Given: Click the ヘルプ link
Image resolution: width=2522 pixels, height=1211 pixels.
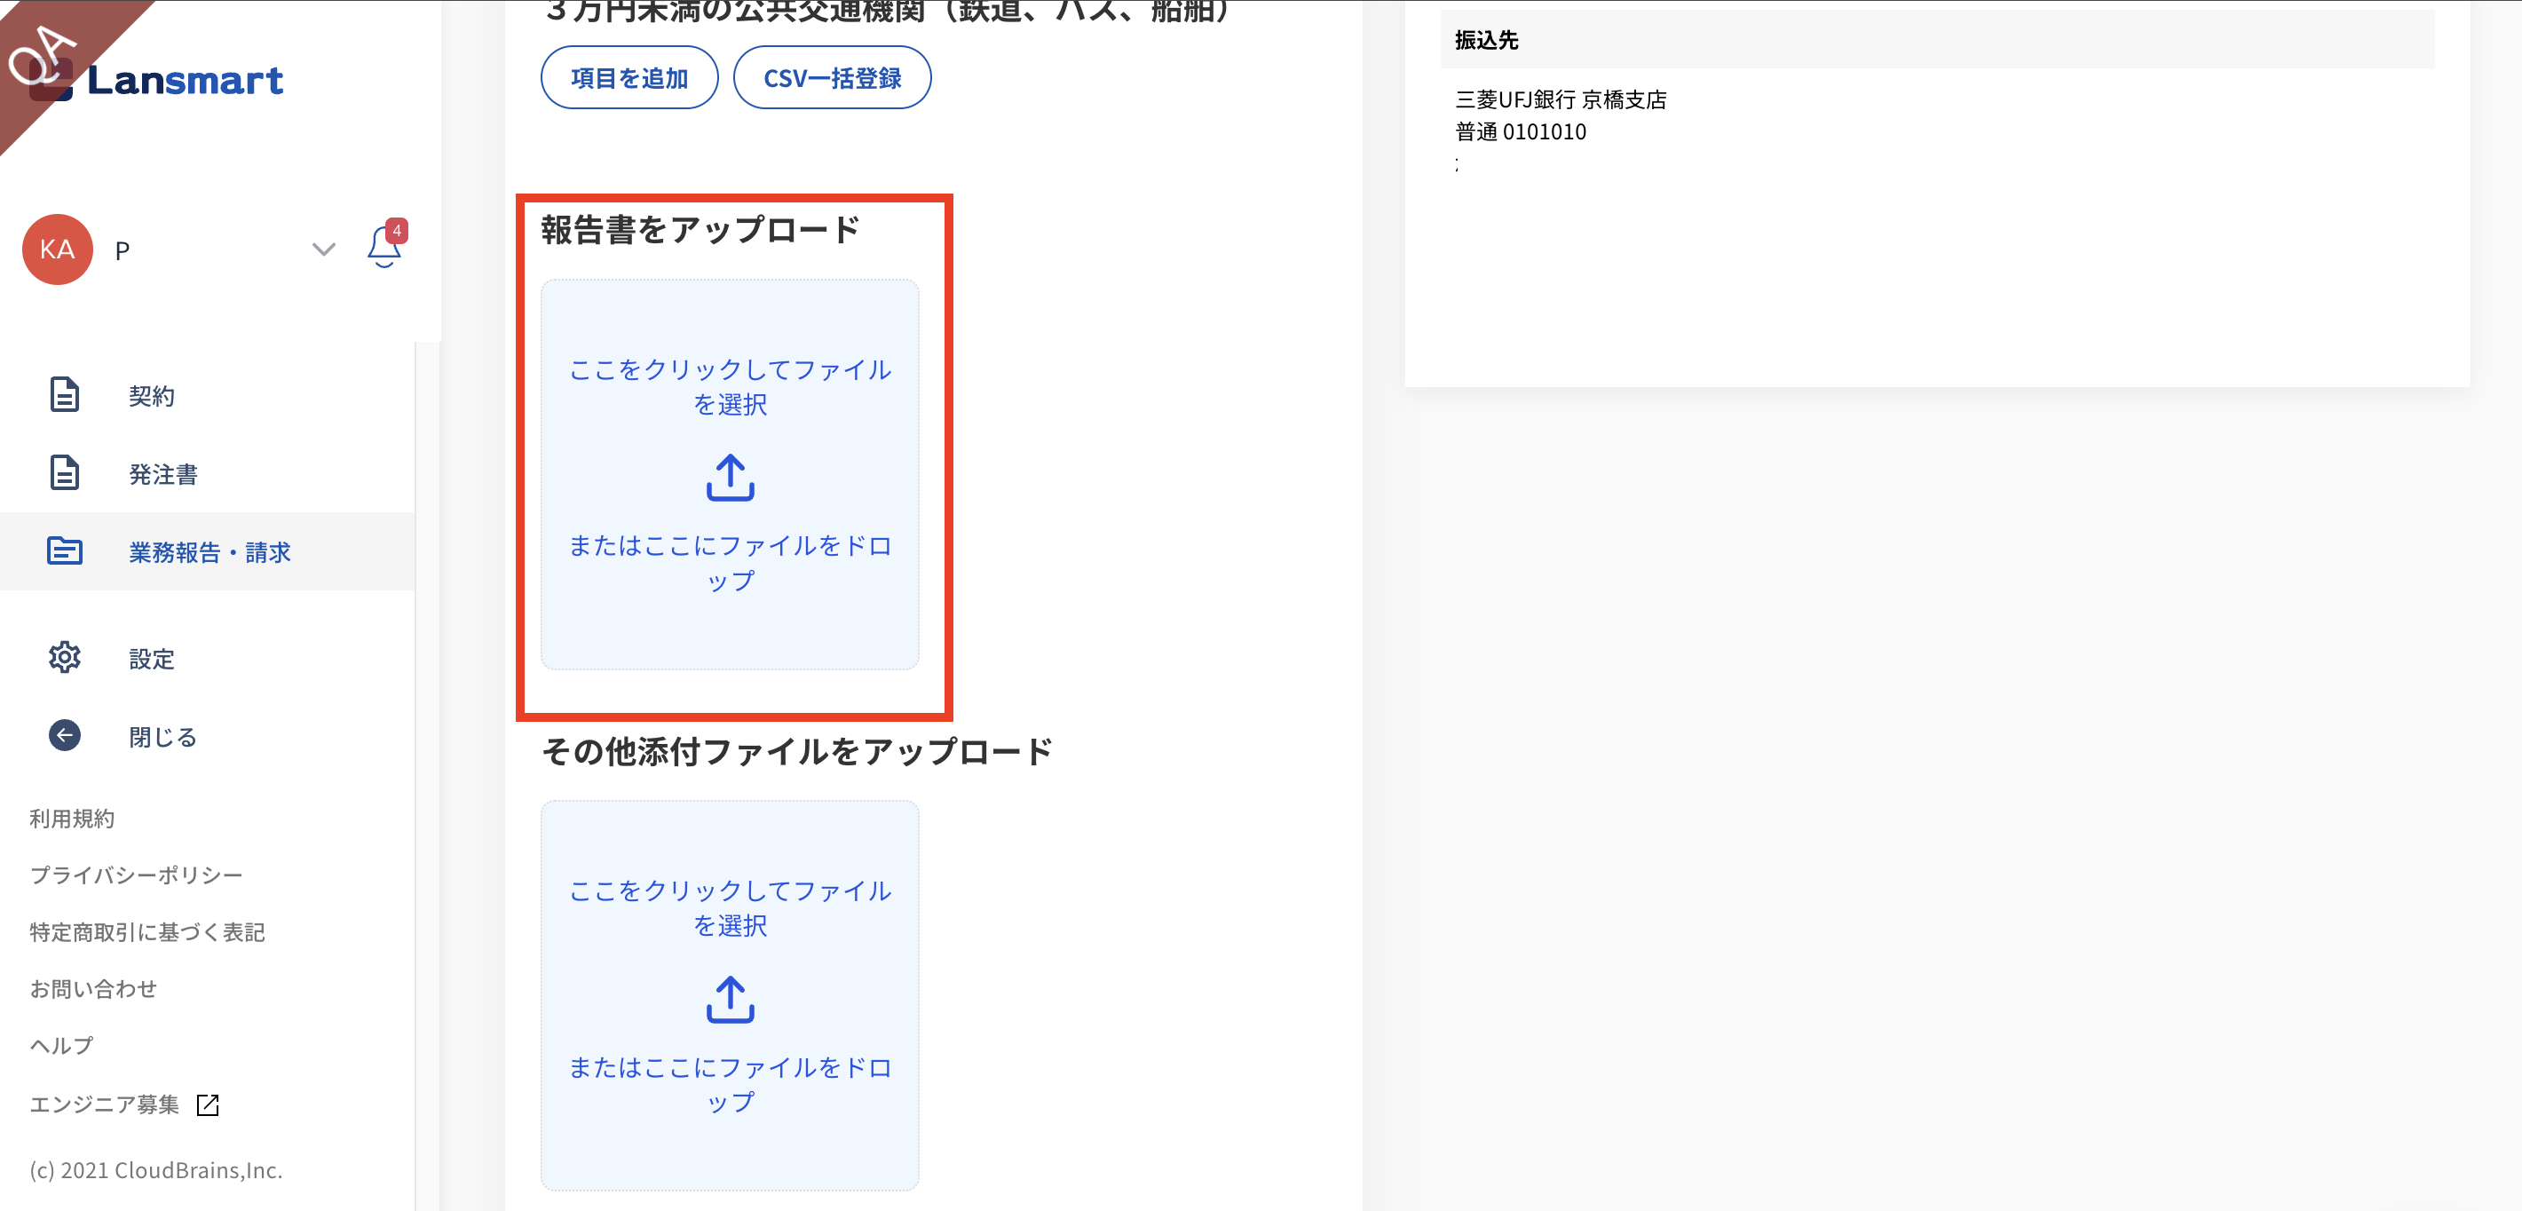Looking at the screenshot, I should 60,1046.
